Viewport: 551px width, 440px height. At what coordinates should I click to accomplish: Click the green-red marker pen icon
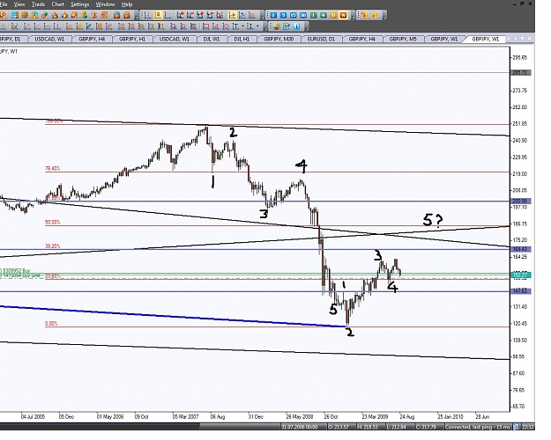pos(45,15)
